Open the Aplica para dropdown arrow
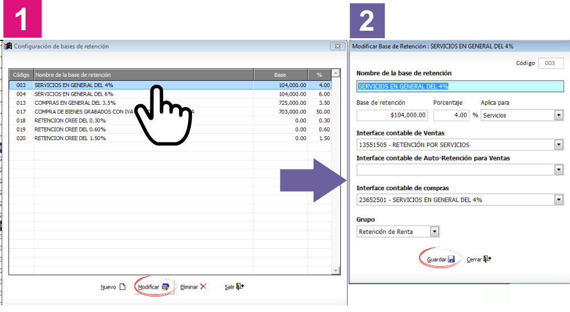 (x=559, y=116)
